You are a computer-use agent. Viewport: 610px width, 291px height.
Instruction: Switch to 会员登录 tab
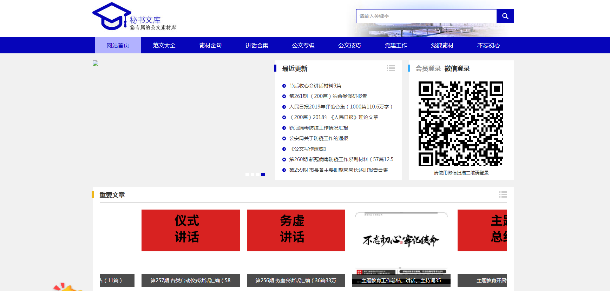coord(428,68)
